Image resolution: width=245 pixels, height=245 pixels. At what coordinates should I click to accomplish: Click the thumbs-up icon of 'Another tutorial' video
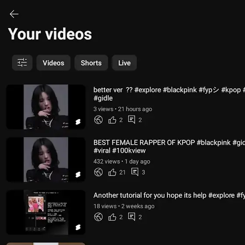coord(112,217)
